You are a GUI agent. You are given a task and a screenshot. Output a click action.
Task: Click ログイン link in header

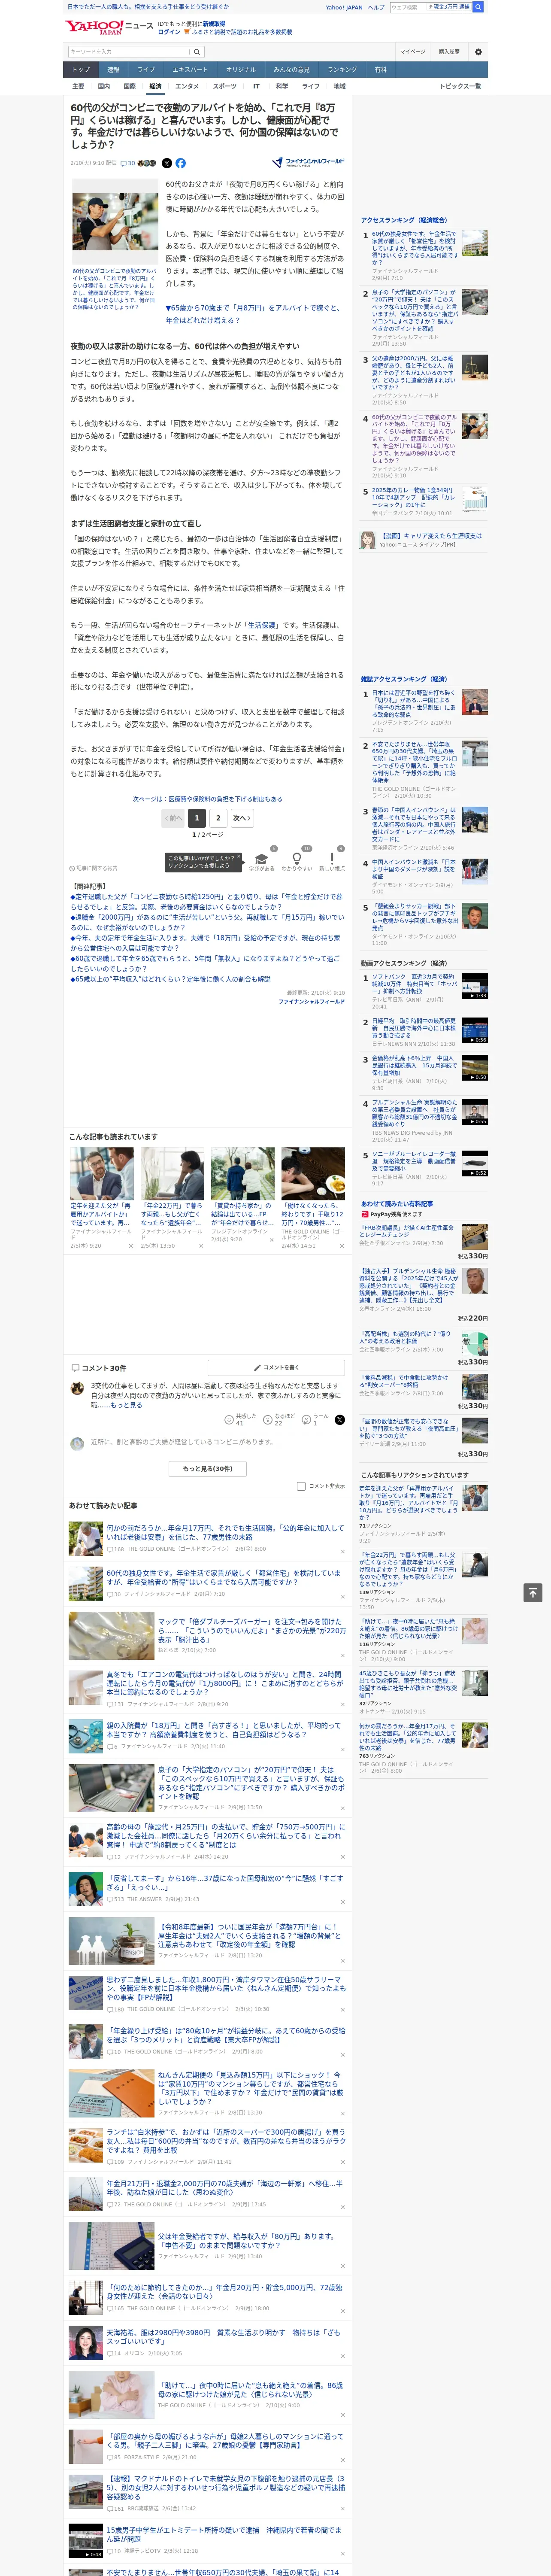click(x=169, y=32)
